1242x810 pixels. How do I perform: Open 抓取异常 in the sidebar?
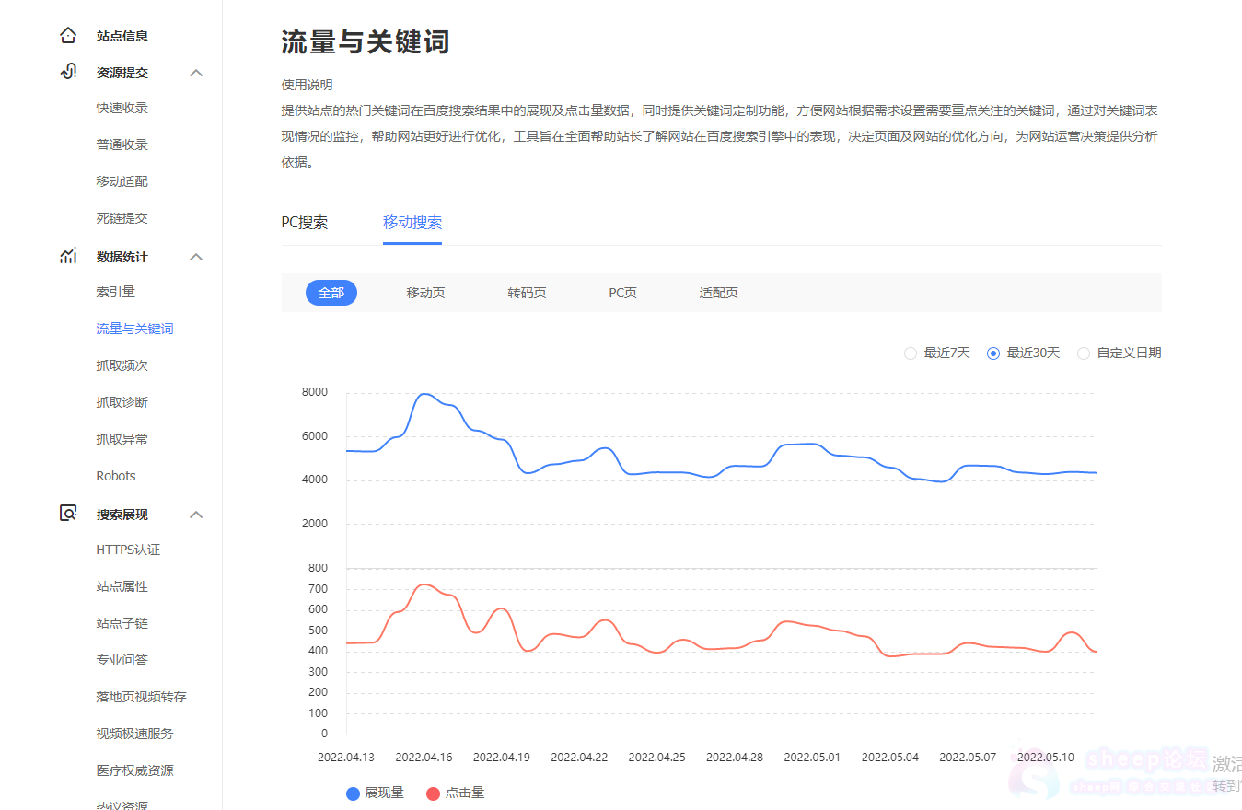122,439
